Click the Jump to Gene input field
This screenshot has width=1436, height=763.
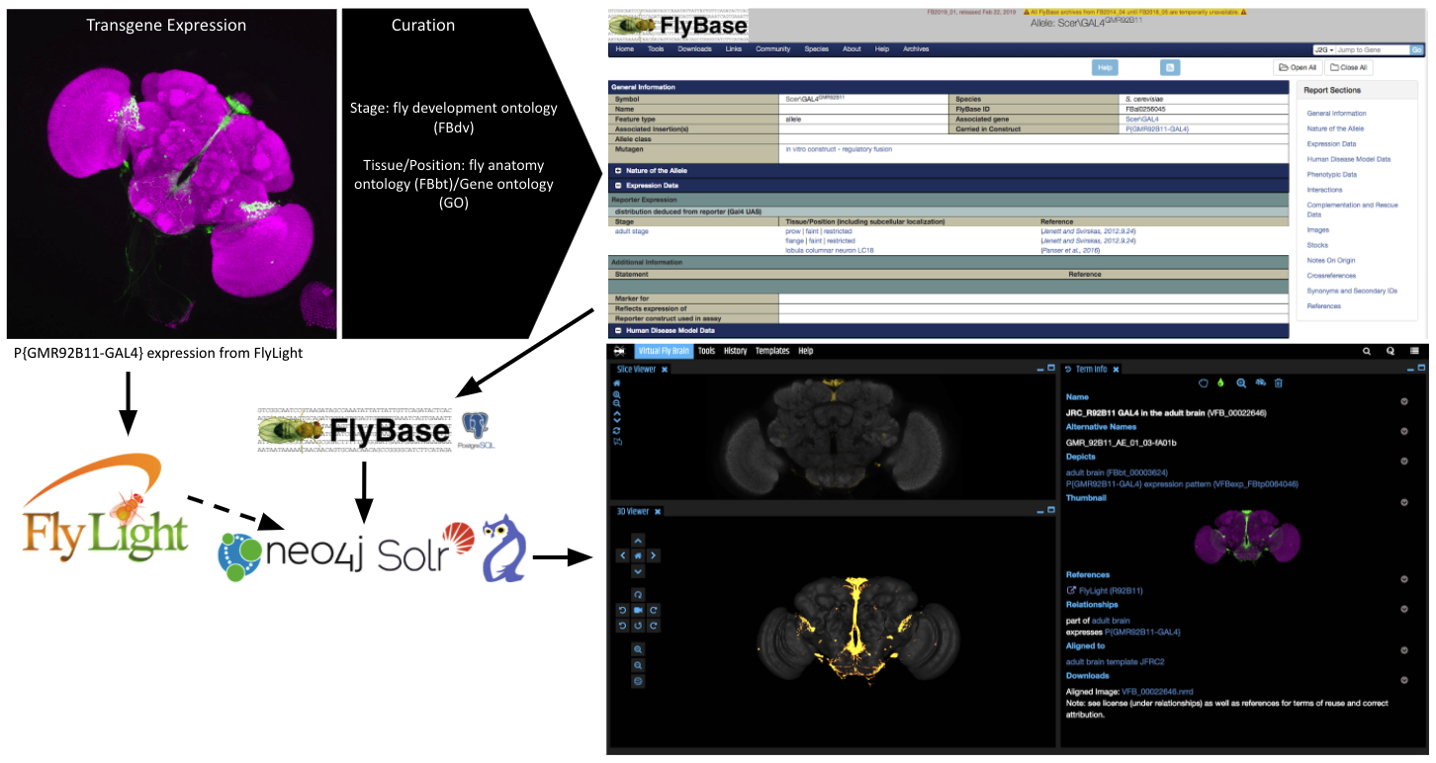pyautogui.click(x=1372, y=49)
